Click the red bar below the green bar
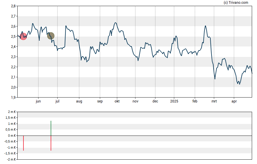Viewport: 257px width, 164px height. tap(51, 143)
